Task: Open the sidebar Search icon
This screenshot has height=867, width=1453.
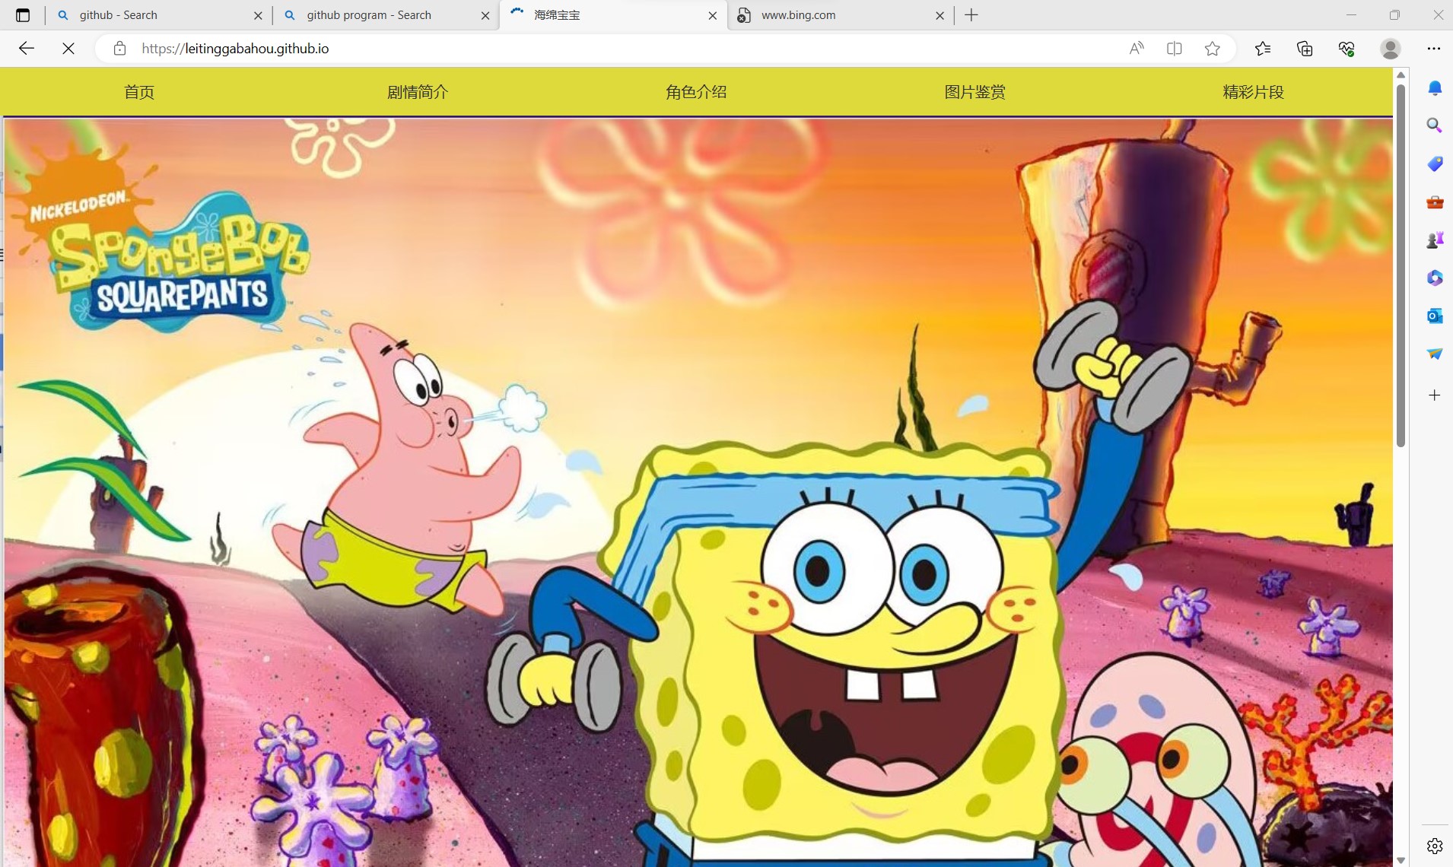Action: click(x=1435, y=125)
